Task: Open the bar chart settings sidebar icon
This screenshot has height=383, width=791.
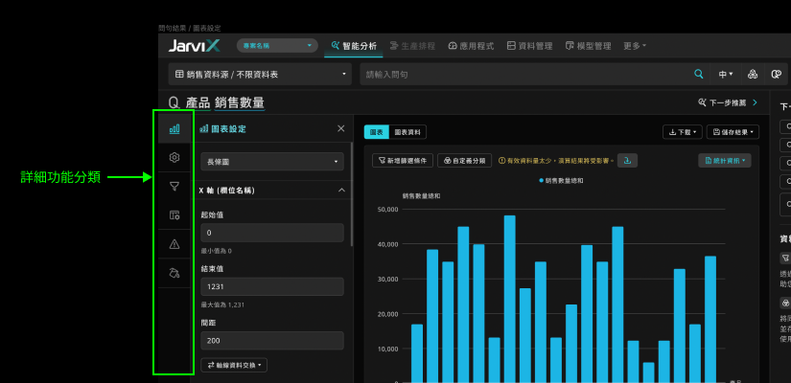Action: [x=174, y=129]
